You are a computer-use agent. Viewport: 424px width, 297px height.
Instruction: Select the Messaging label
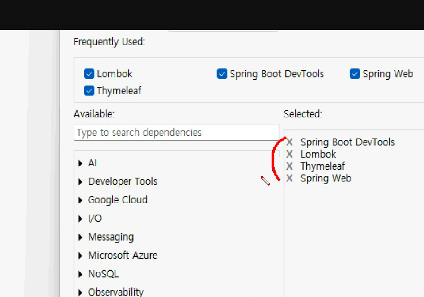point(111,237)
